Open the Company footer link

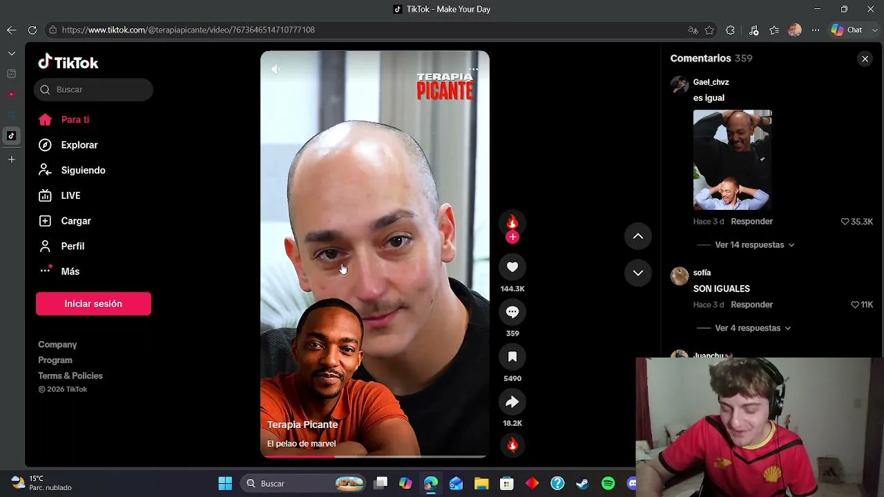click(x=57, y=344)
